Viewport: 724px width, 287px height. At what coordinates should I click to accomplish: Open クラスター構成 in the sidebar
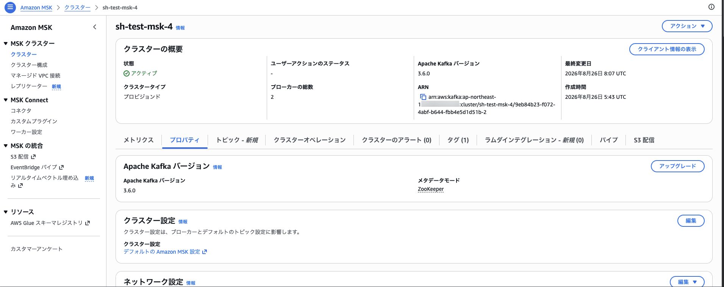(29, 65)
